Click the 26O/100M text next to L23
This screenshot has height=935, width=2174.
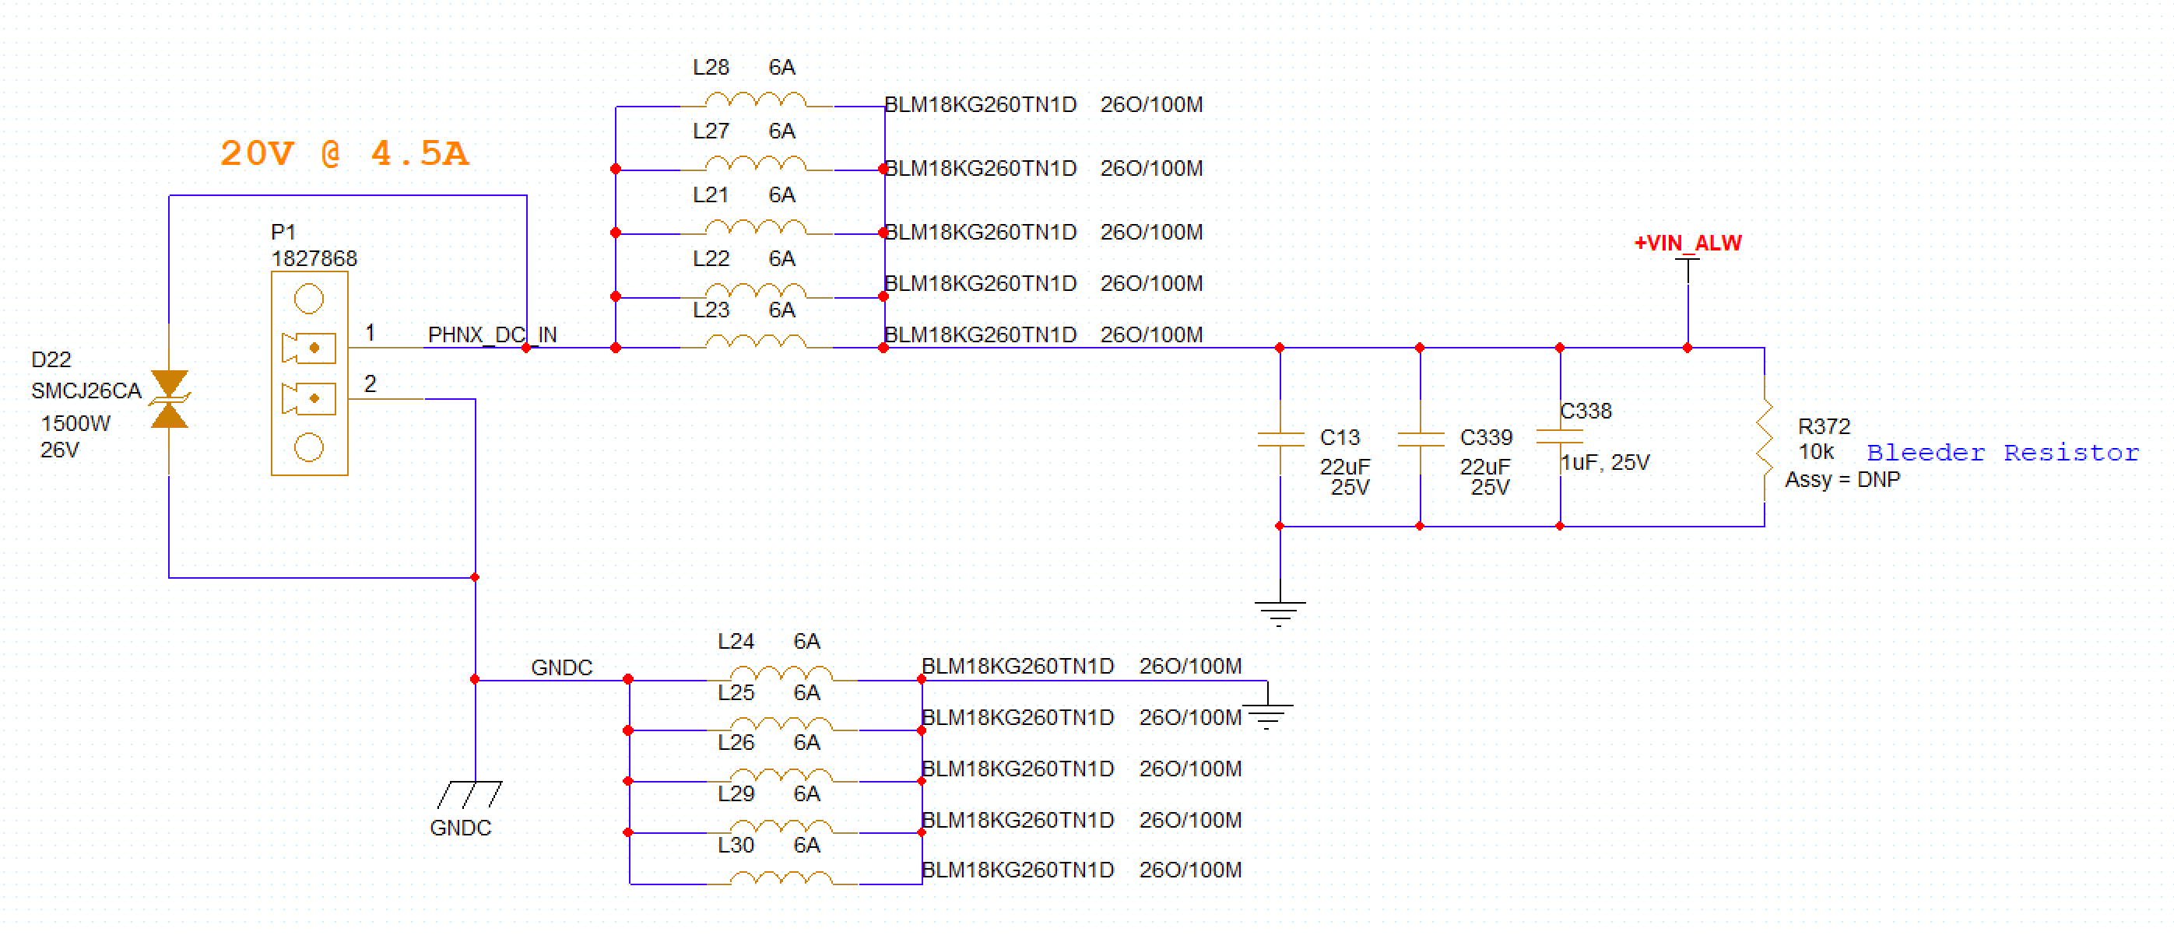pyautogui.click(x=1152, y=334)
